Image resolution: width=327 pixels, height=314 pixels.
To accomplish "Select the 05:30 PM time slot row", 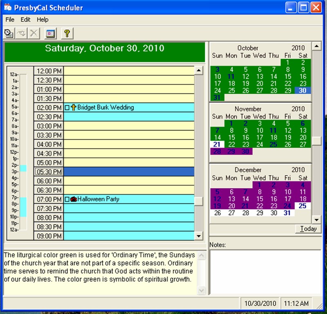I will pos(129,172).
